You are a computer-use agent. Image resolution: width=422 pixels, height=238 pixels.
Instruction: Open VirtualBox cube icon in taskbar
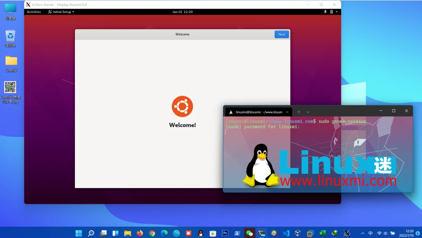click(x=298, y=233)
